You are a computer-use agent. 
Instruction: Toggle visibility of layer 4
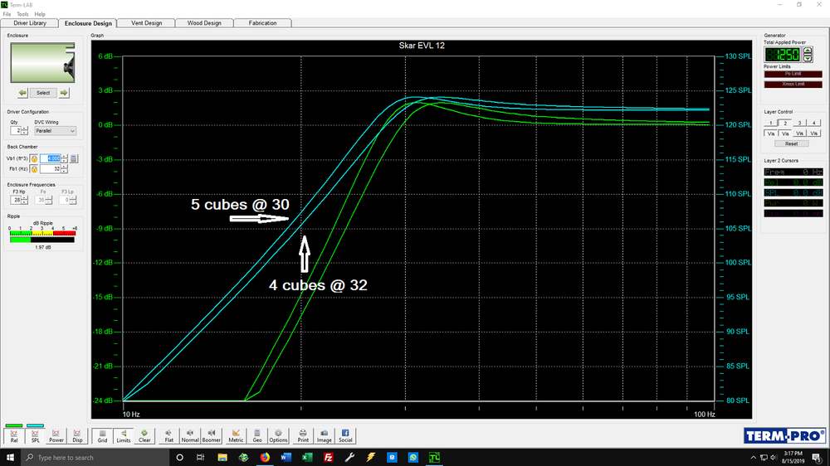tap(814, 133)
